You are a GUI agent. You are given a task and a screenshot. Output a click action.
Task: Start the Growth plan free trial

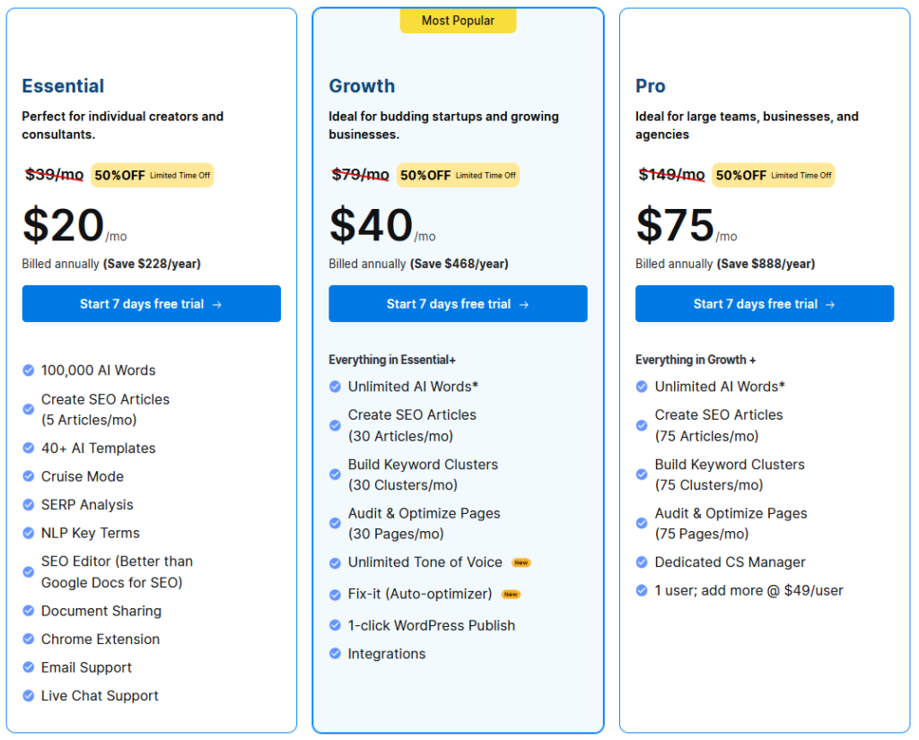458,304
